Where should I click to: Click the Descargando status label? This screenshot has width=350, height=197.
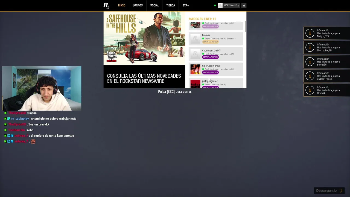pos(326,191)
